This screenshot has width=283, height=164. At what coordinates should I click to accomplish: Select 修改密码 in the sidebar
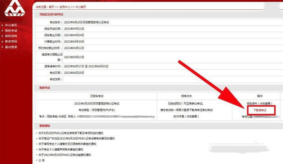11,42
